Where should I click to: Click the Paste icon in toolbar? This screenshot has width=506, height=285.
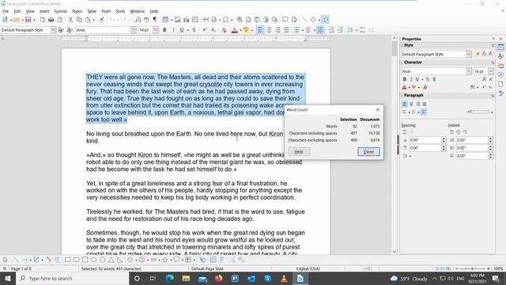tap(88, 20)
